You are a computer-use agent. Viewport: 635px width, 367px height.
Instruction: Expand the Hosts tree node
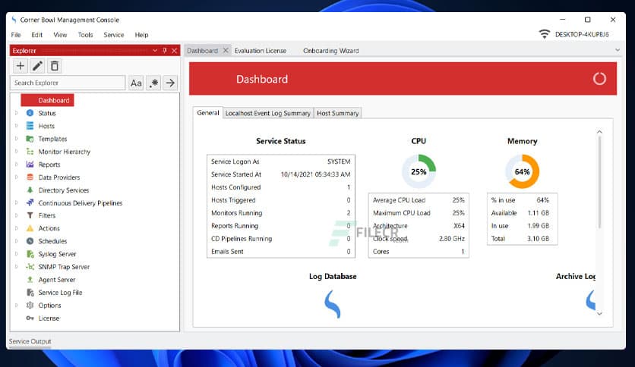17,126
